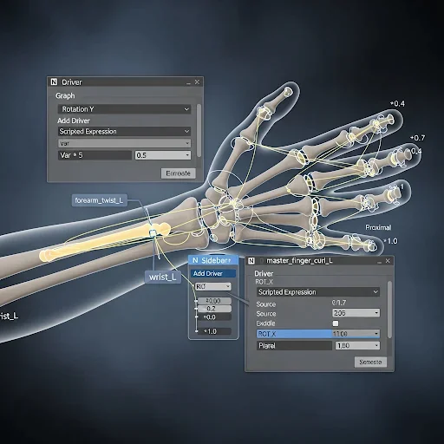Select the highlighted forearm twist bone
Viewport: 444px width, 444px height.
point(104,243)
